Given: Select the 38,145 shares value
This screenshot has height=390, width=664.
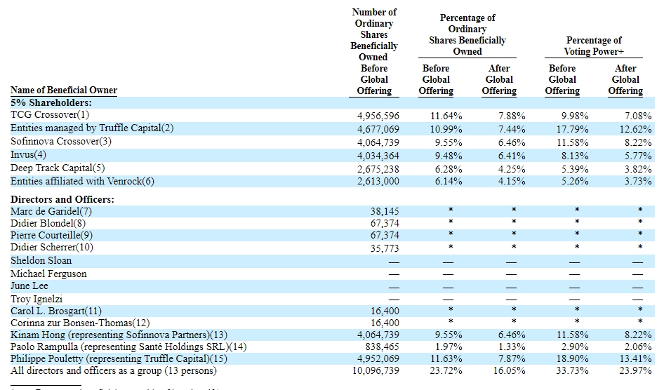Looking at the screenshot, I should [x=385, y=211].
